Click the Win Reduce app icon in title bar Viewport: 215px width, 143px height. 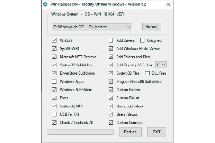point(45,4)
